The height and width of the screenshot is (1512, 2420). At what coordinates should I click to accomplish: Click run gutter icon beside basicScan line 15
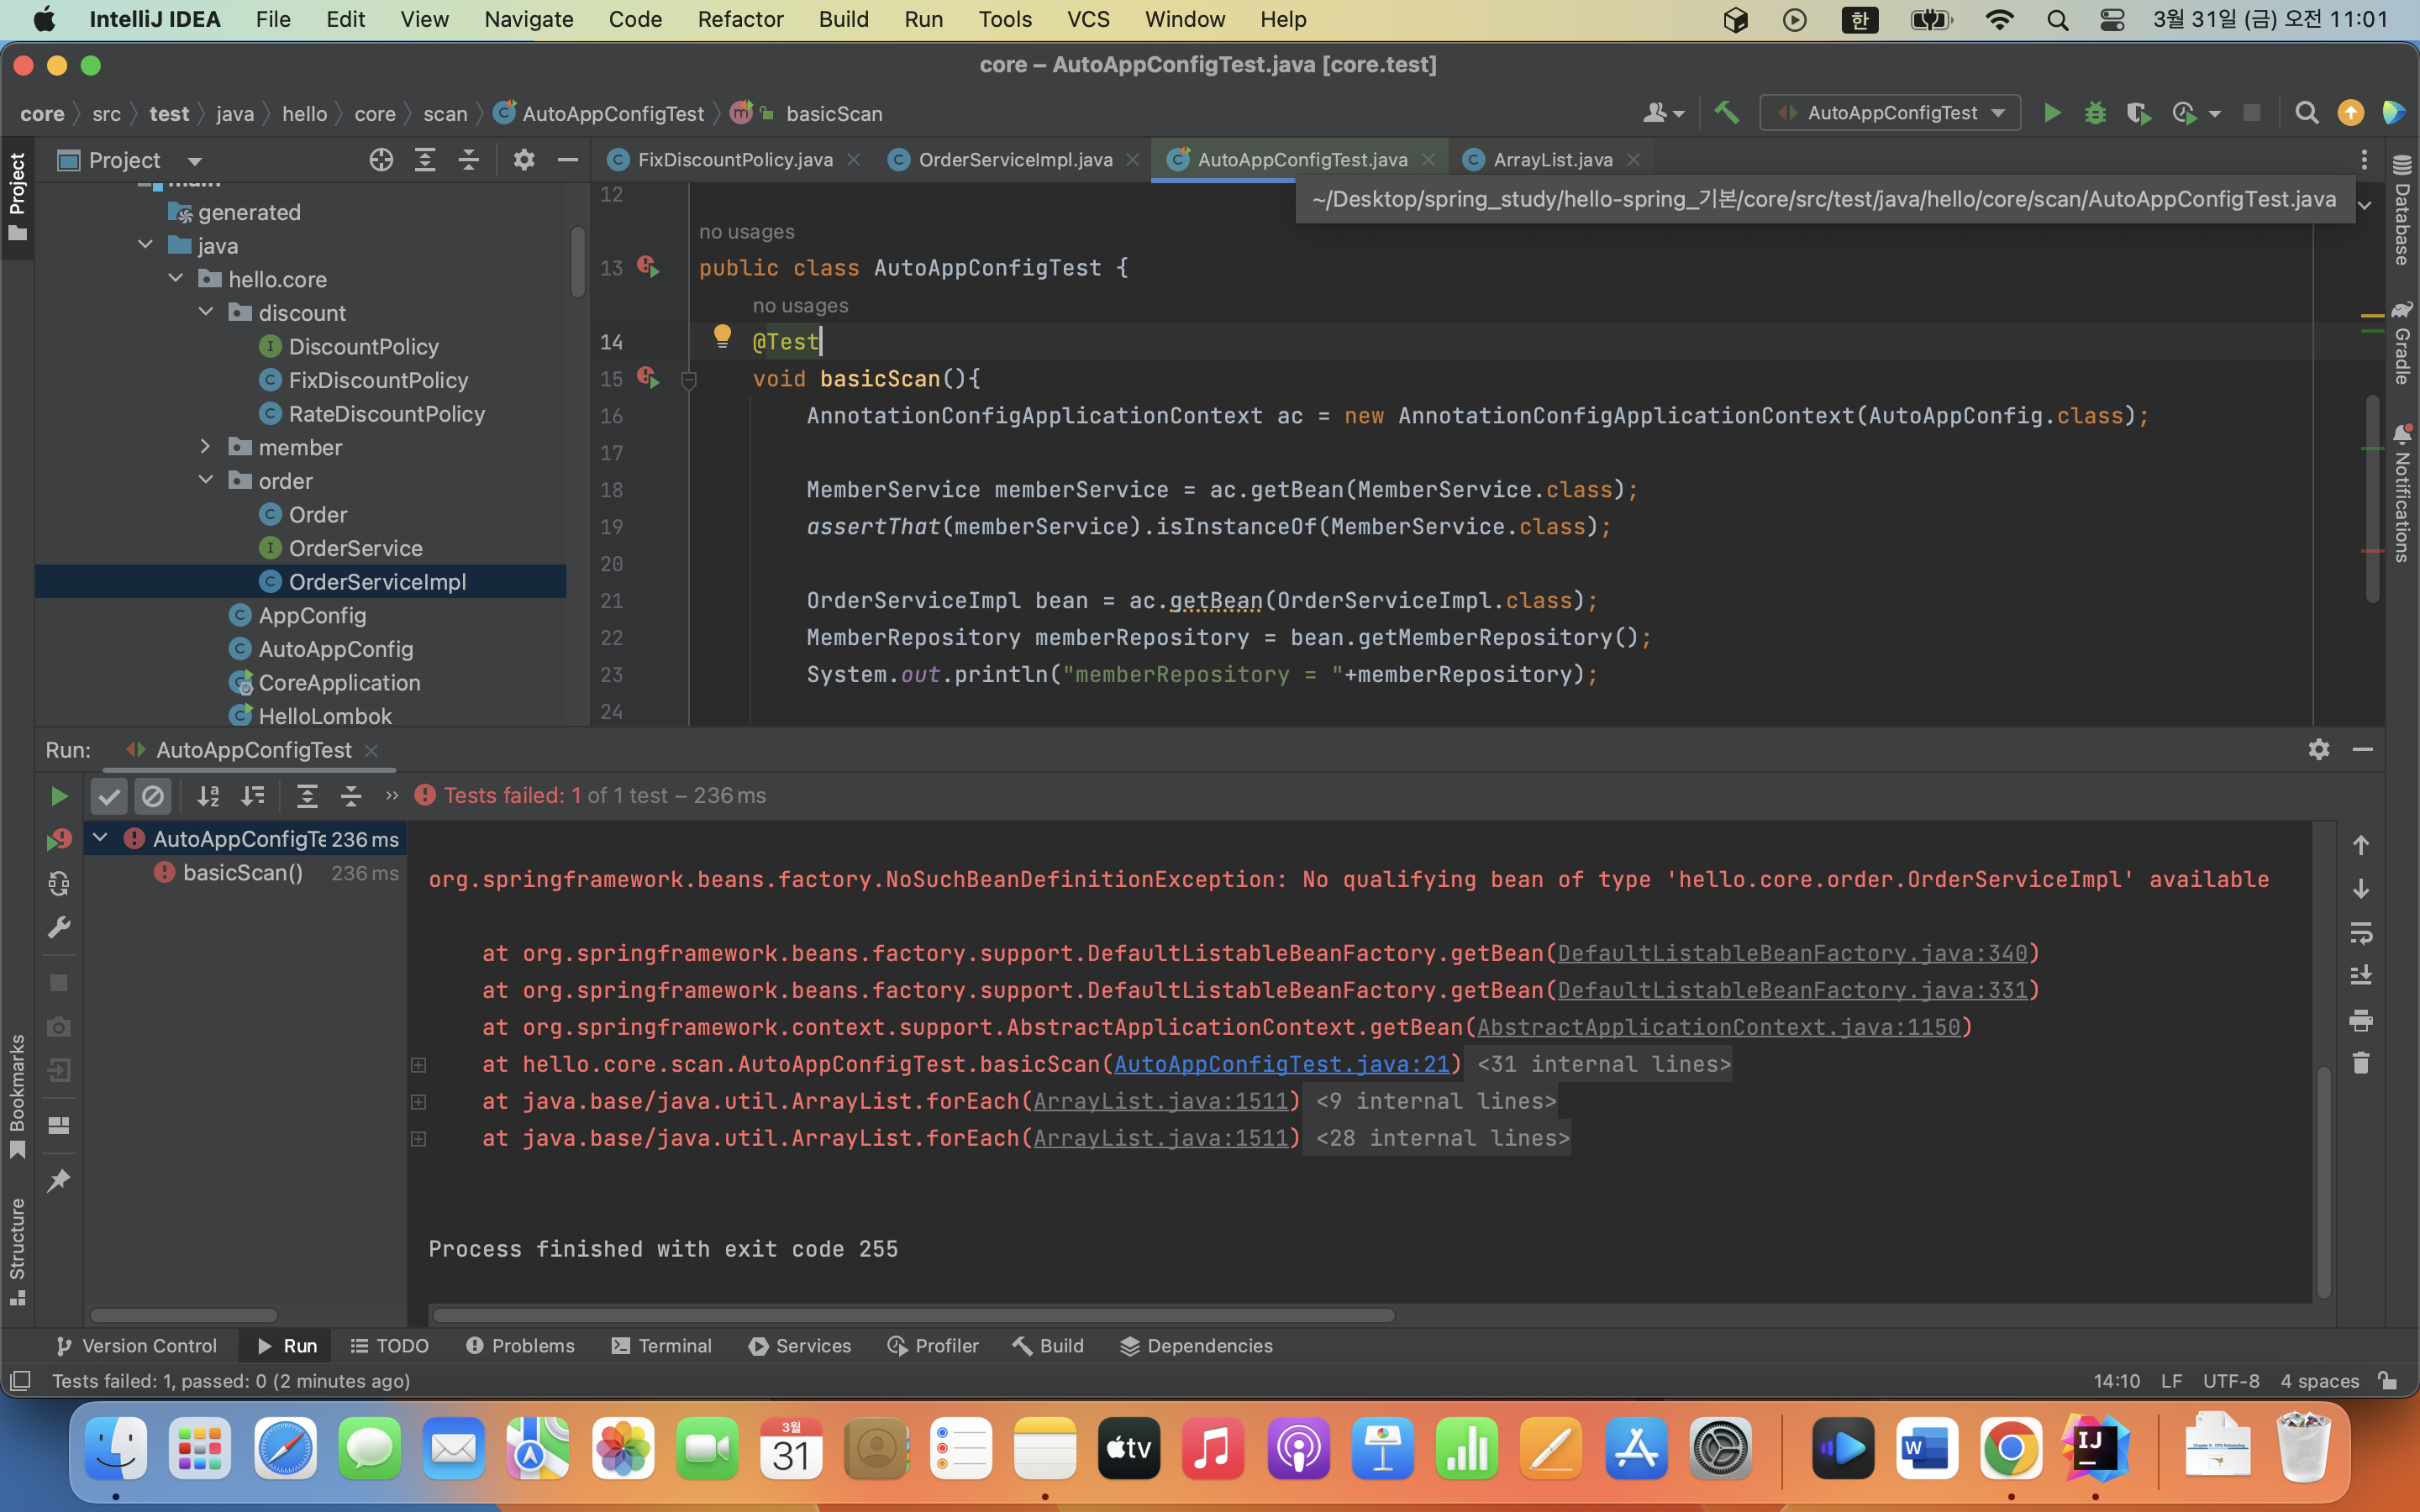point(648,378)
